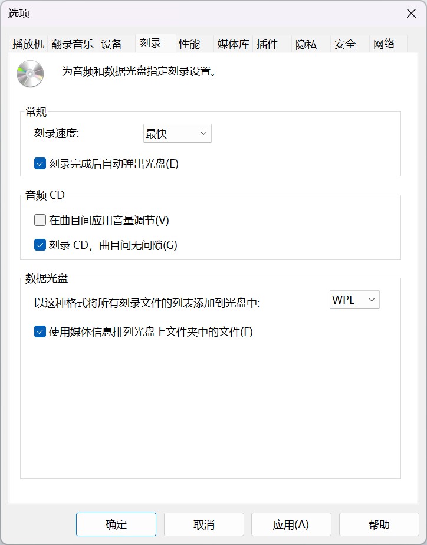
Task: Click the 确定 button
Action: click(x=116, y=524)
